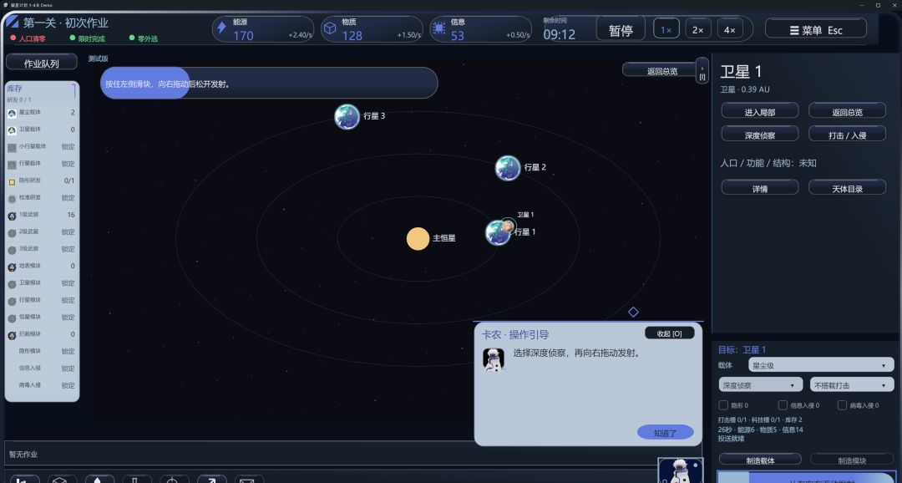Enable the 病毒入侵 0 checkbox
The width and height of the screenshot is (902, 483).
click(x=842, y=405)
